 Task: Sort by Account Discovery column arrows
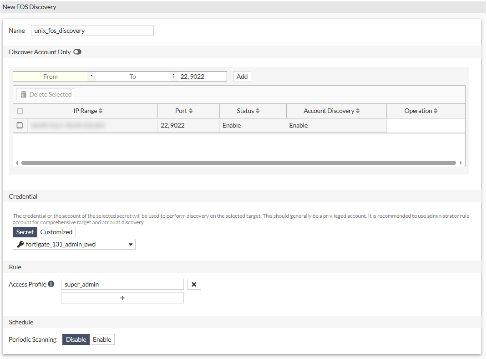[358, 111]
